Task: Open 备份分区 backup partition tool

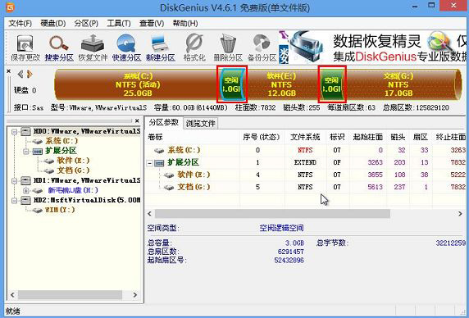Action: [x=262, y=48]
